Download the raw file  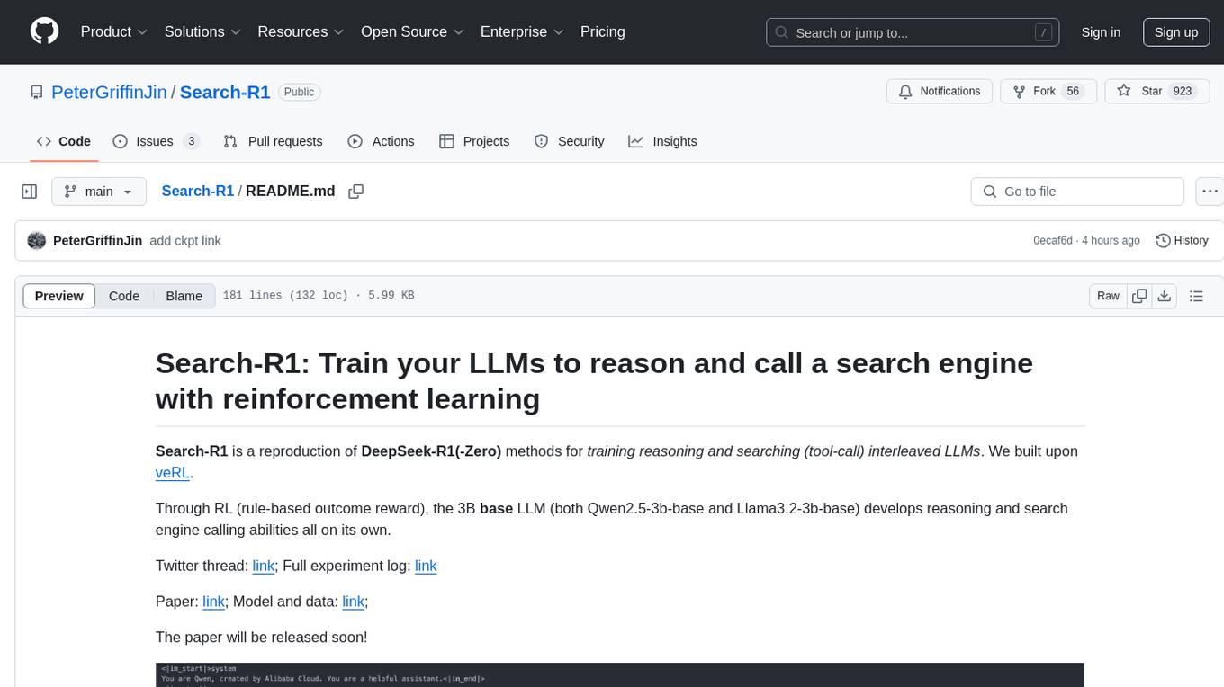click(1164, 296)
